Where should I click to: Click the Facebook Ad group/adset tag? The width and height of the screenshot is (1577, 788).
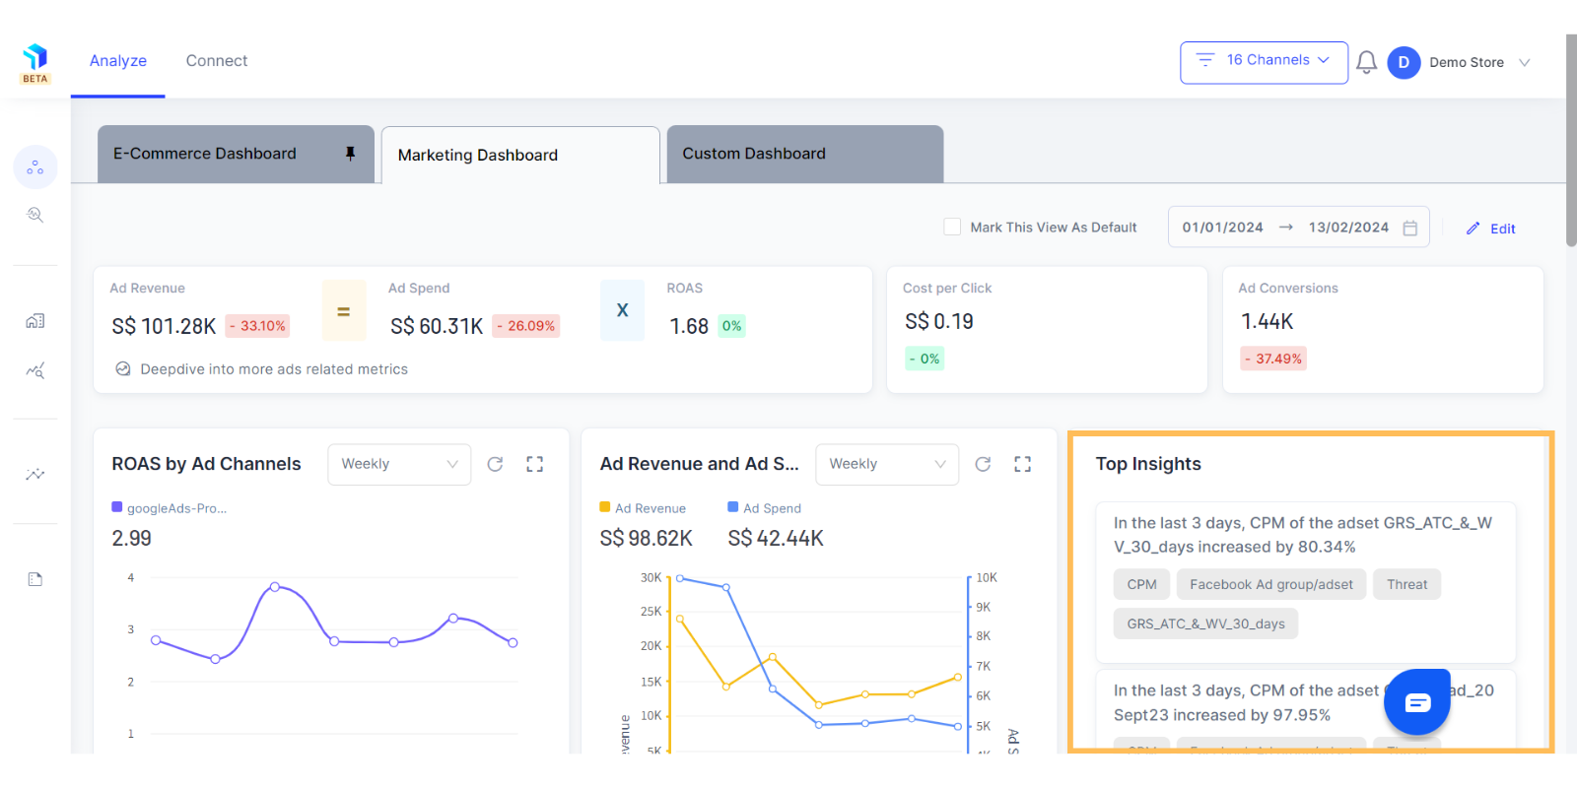pyautogui.click(x=1271, y=584)
